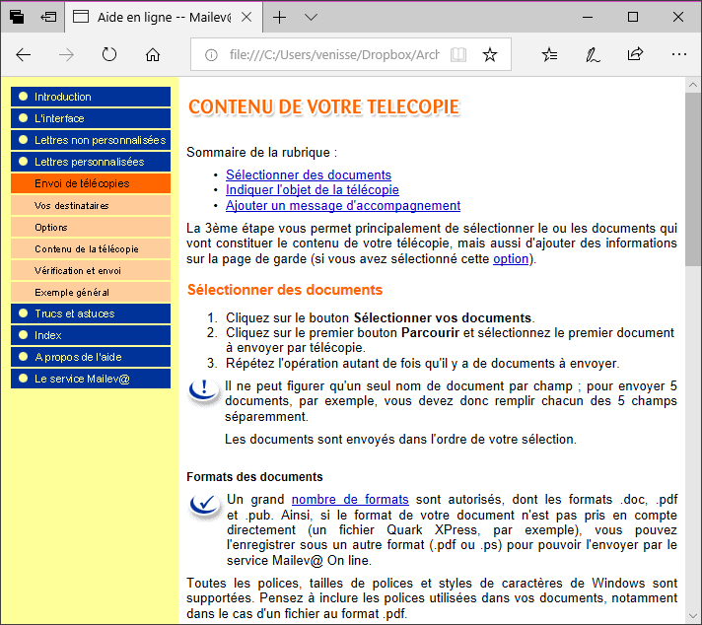The height and width of the screenshot is (625, 702).
Task: Open the Settings and more menu
Action: (x=678, y=55)
